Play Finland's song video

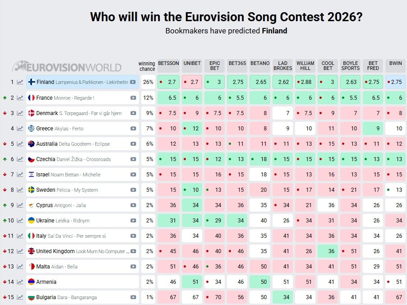pos(133,82)
